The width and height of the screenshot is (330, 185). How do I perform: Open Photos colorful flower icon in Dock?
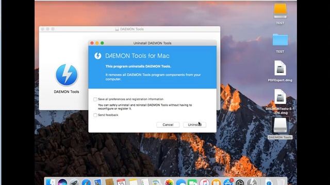(x=169, y=182)
